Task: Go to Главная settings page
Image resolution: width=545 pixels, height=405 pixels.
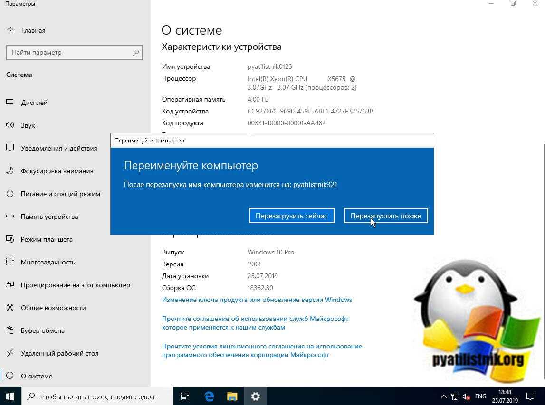Action: [33, 30]
